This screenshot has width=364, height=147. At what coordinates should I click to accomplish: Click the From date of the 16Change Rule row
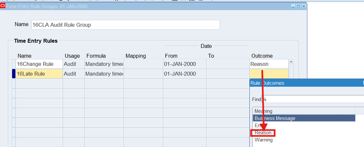tap(184, 64)
